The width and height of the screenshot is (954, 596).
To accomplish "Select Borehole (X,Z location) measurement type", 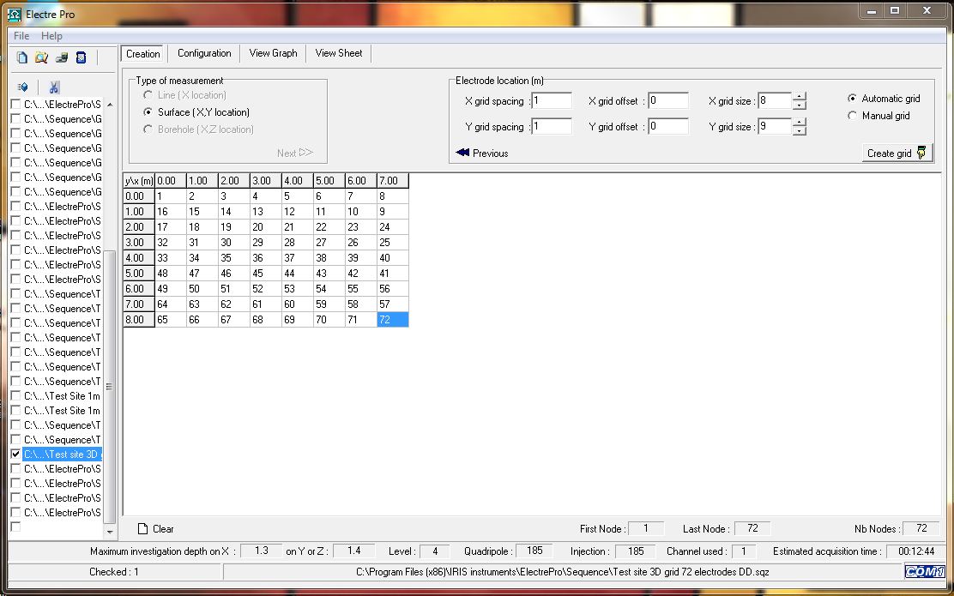I will click(148, 129).
